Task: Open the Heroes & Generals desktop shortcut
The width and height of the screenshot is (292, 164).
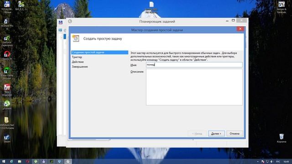Action: [282, 7]
